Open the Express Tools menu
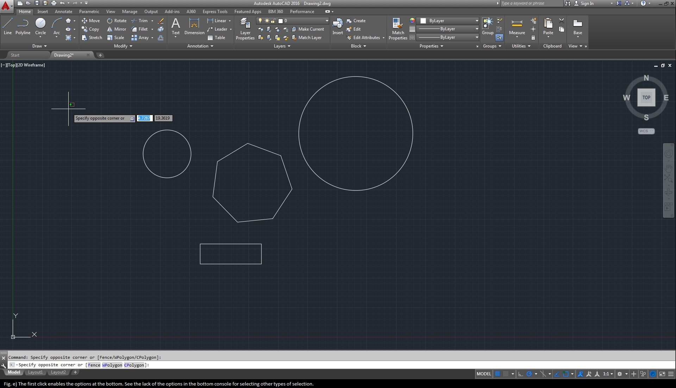Image resolution: width=676 pixels, height=388 pixels. coord(215,11)
